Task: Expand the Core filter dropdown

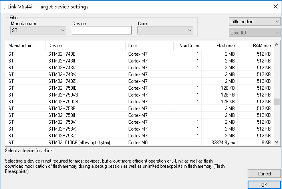Action: [x=165, y=30]
